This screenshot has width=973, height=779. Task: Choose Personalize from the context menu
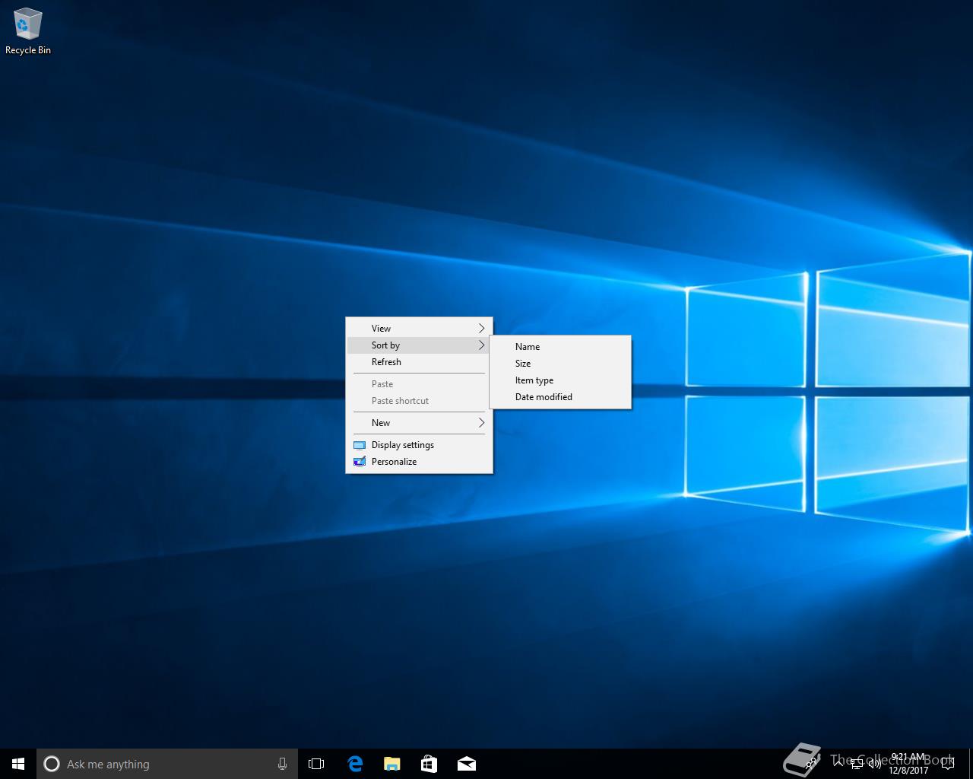419,462
